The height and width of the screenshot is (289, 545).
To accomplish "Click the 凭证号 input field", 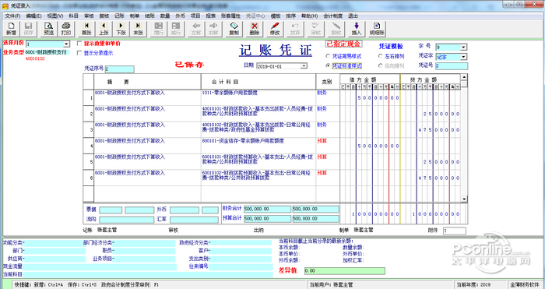I will (451, 65).
